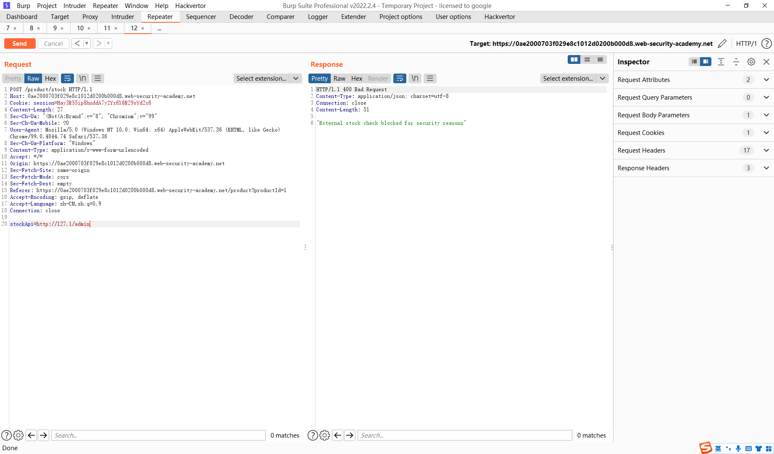The image size is (774, 454).
Task: Toggle word wrap in Request pane
Action: pos(67,78)
